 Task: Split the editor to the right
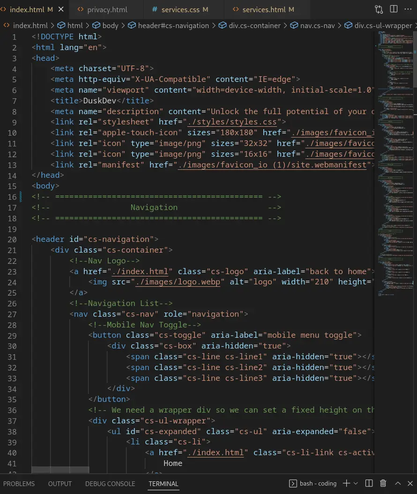tap(394, 9)
